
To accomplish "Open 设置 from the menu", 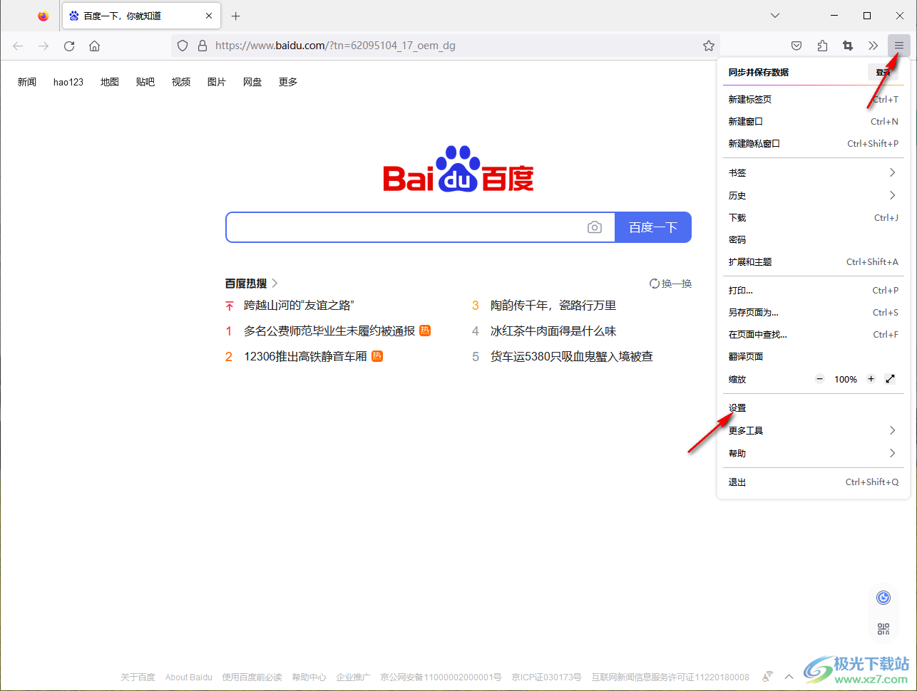I will [x=814, y=408].
